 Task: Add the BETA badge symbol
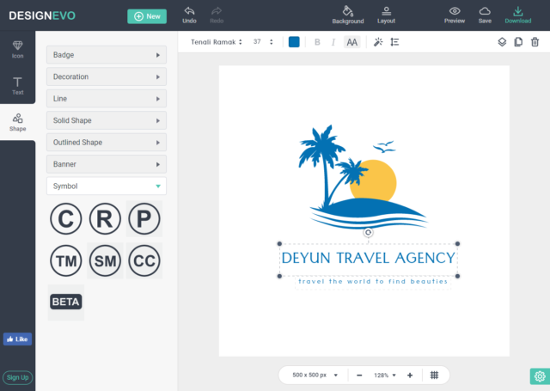(66, 302)
